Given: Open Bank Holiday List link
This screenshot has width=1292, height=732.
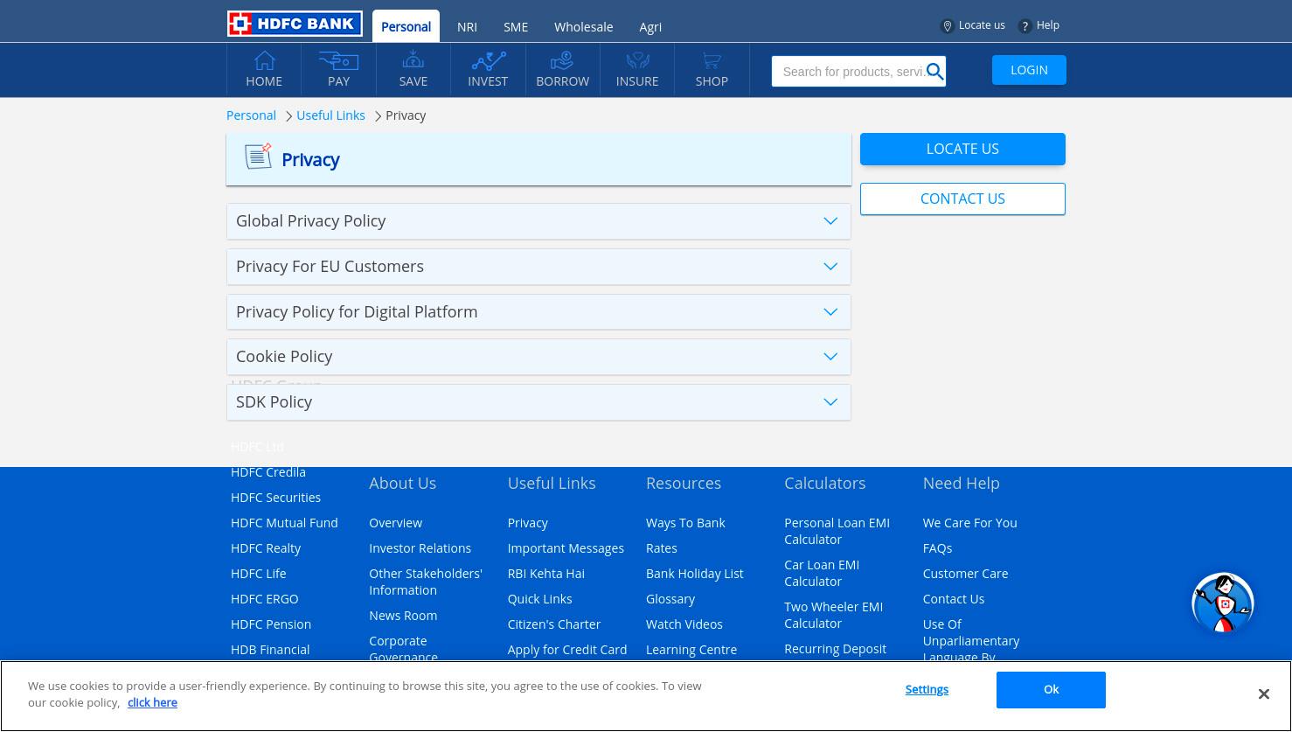Looking at the screenshot, I should (695, 574).
